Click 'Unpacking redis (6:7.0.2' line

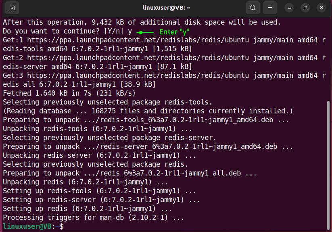tap(86, 182)
